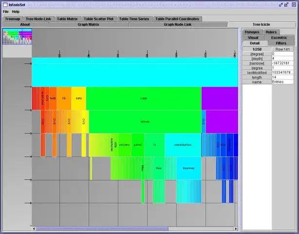Click the cyan 'visualization' node
The height and width of the screenshot is (234, 299).
[x=183, y=145]
